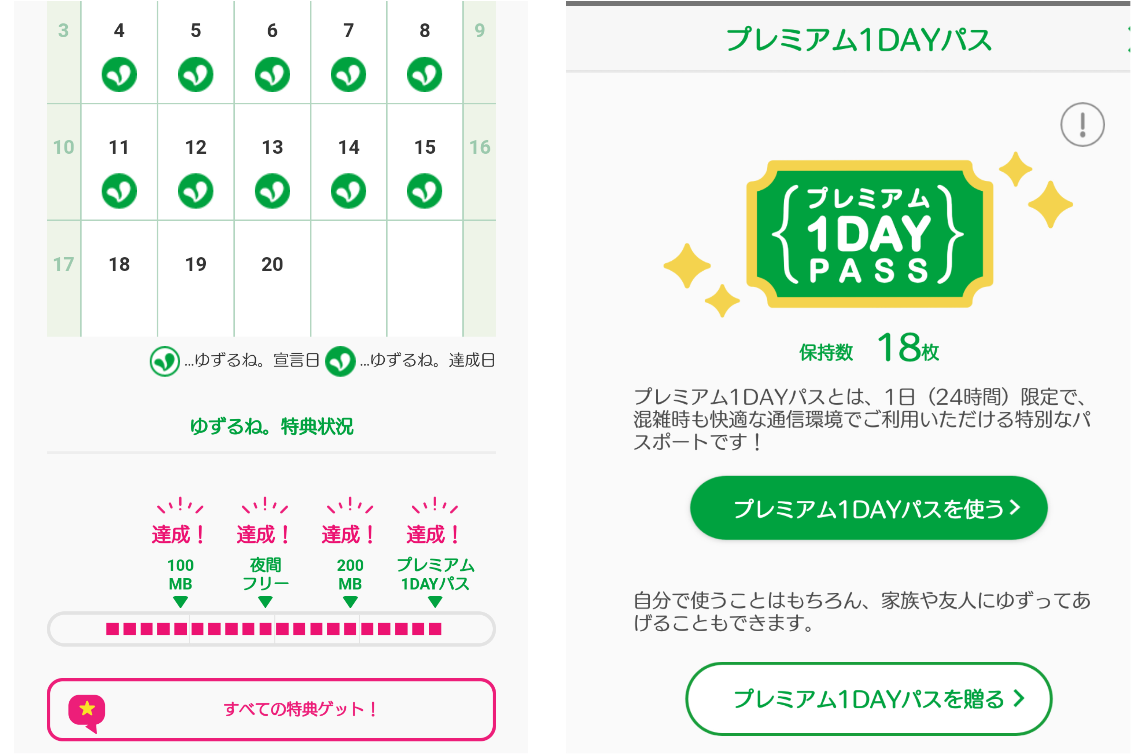1131x754 pixels.
Task: Select day 20 in the calendar
Action: (272, 264)
